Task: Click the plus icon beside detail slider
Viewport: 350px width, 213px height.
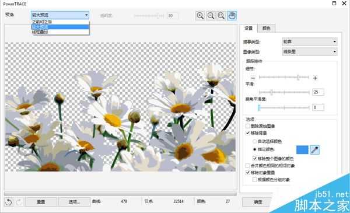Action: (x=315, y=78)
